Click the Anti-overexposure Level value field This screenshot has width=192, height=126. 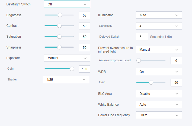point(176,61)
